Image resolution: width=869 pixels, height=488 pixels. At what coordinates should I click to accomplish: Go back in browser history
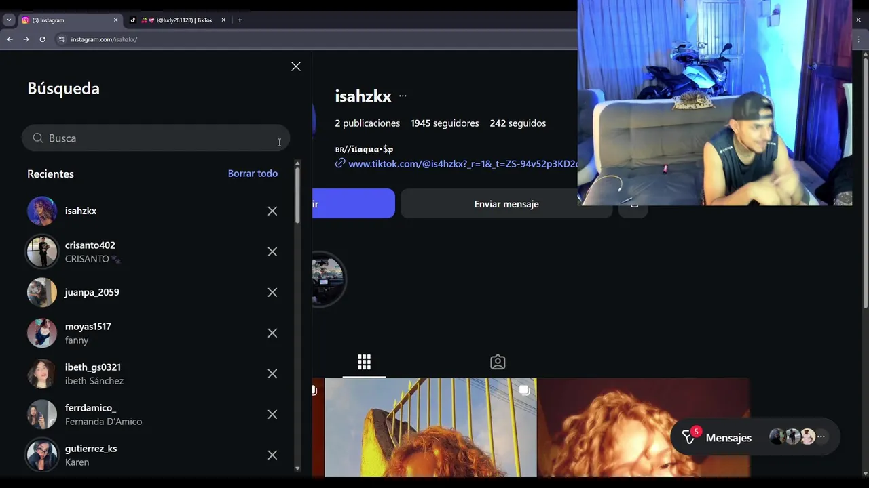pyautogui.click(x=10, y=39)
